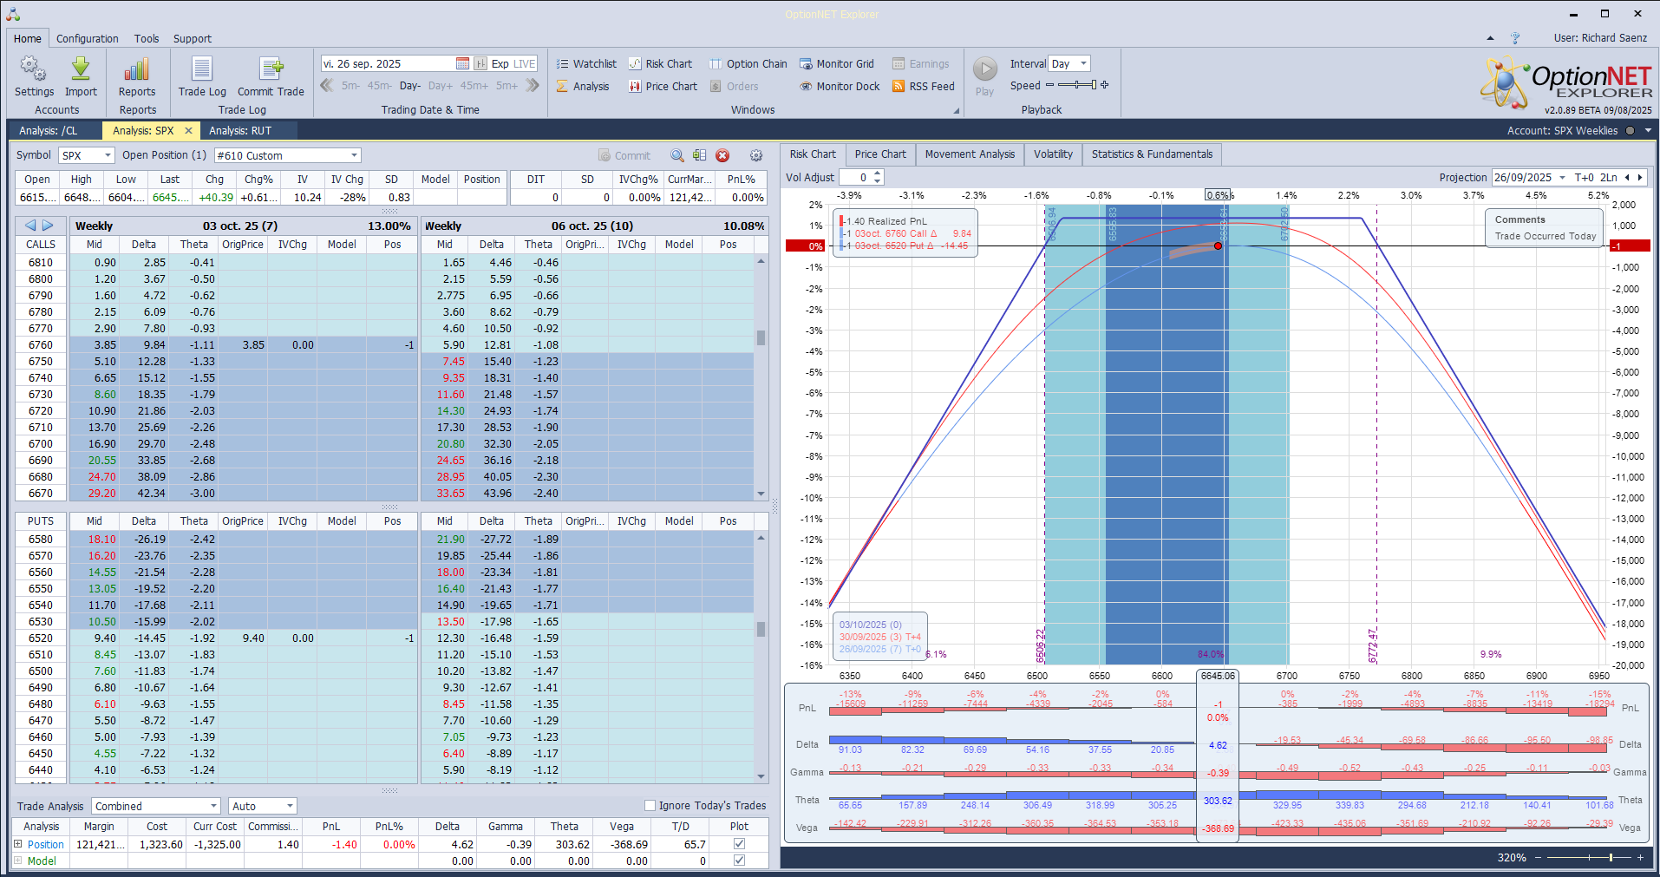Open the Monitor Grid window
Screen dimensions: 1660x877
(x=837, y=63)
